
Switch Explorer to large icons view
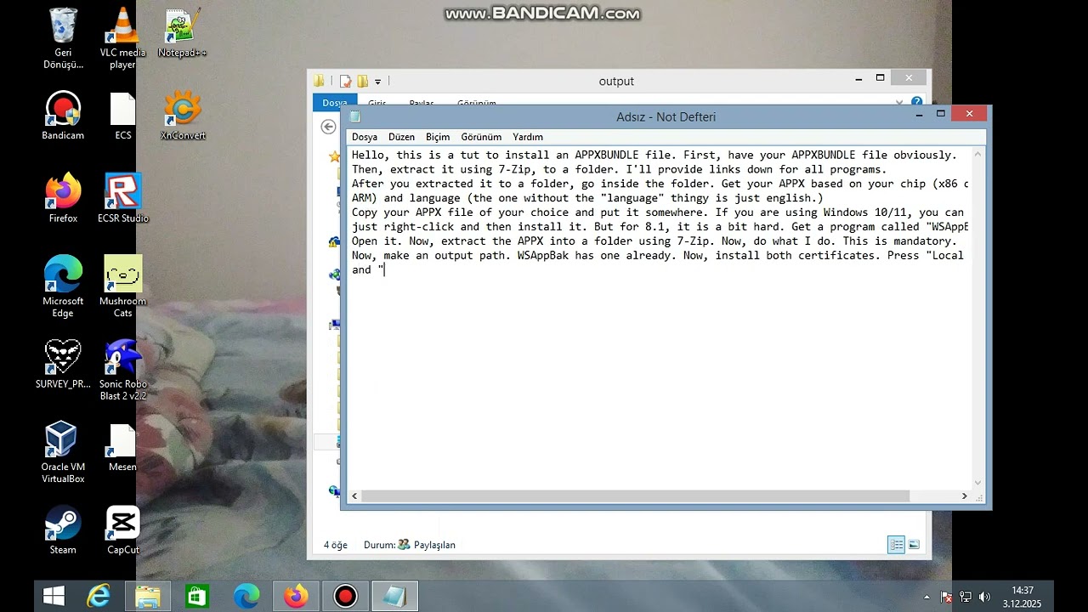[914, 545]
